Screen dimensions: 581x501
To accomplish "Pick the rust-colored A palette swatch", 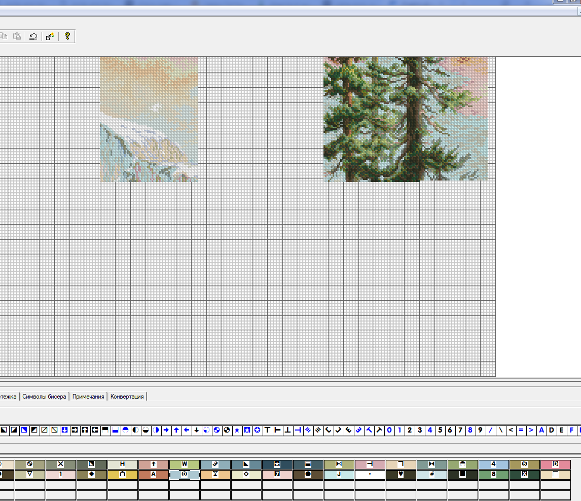I will tap(153, 475).
